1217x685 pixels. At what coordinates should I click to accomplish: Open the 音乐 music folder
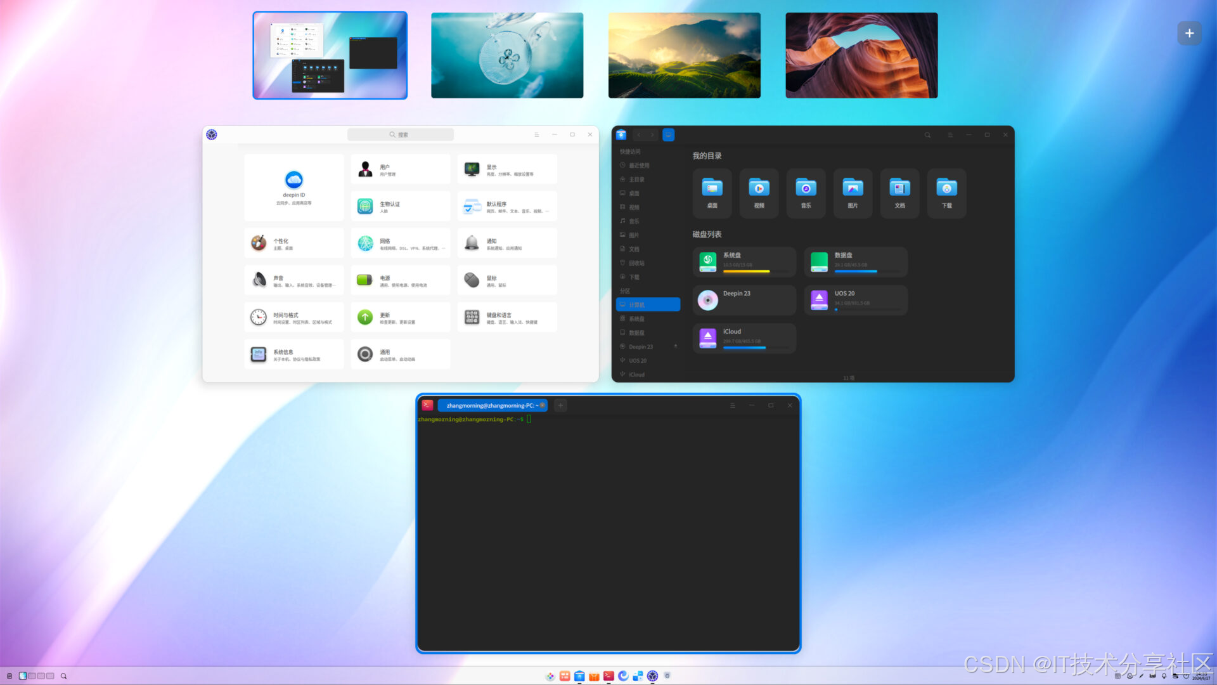click(806, 193)
